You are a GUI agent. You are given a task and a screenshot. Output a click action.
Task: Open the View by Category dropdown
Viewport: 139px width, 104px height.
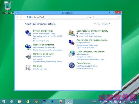coord(106,24)
